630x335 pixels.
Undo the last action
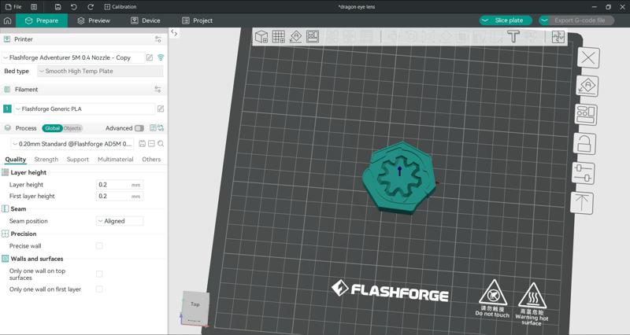pyautogui.click(x=74, y=7)
